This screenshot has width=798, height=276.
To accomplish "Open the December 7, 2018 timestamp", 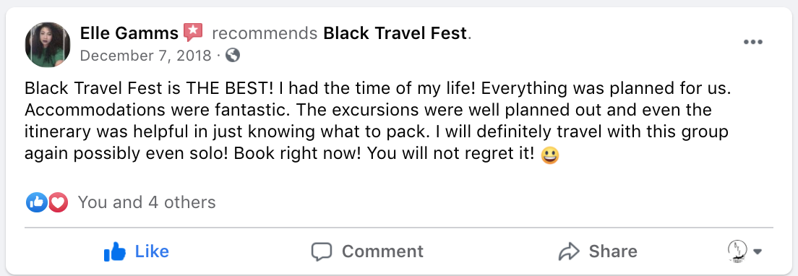I will [145, 55].
